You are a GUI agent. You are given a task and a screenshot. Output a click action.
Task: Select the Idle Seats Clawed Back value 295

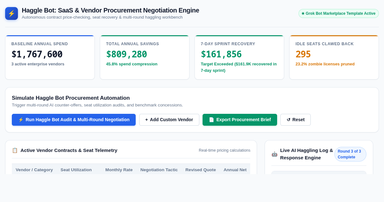303,54
